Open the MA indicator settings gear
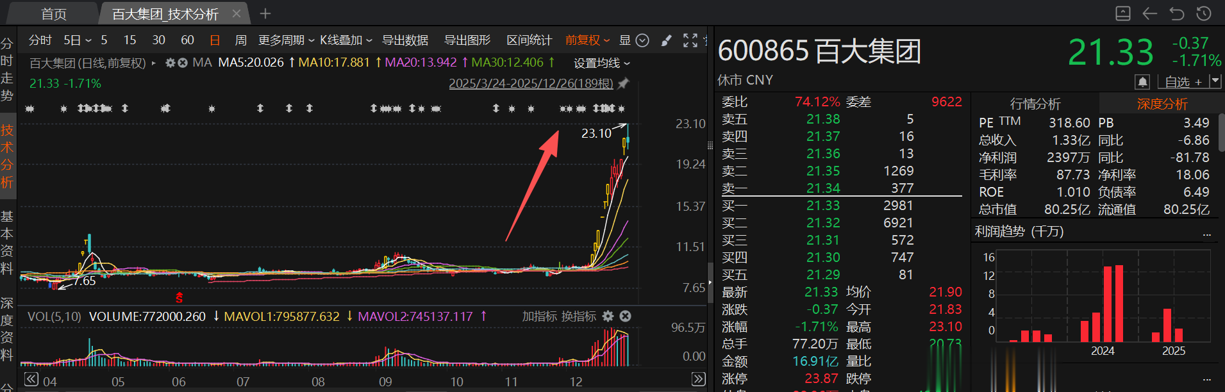 pyautogui.click(x=170, y=63)
